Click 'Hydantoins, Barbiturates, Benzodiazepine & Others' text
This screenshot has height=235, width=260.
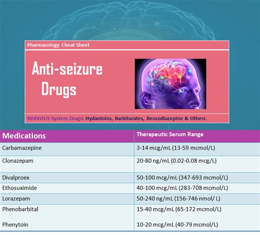coord(145,118)
